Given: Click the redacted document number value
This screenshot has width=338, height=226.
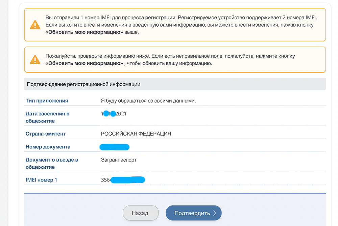Looking at the screenshot, I should (x=115, y=147).
